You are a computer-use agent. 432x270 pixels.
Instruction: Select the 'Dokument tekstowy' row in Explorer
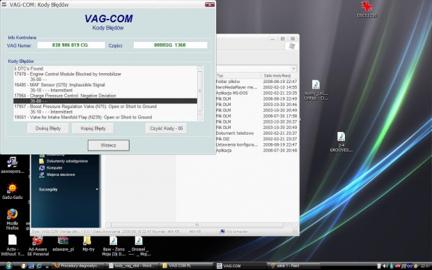click(x=256, y=133)
